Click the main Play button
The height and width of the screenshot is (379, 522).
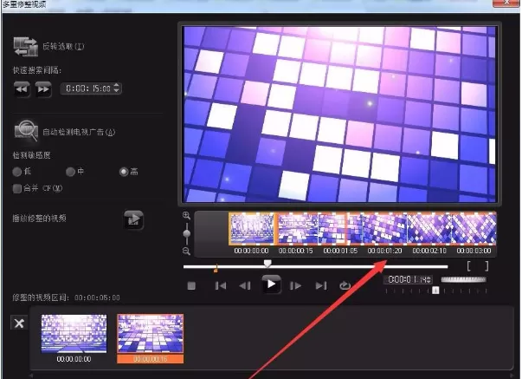point(271,284)
